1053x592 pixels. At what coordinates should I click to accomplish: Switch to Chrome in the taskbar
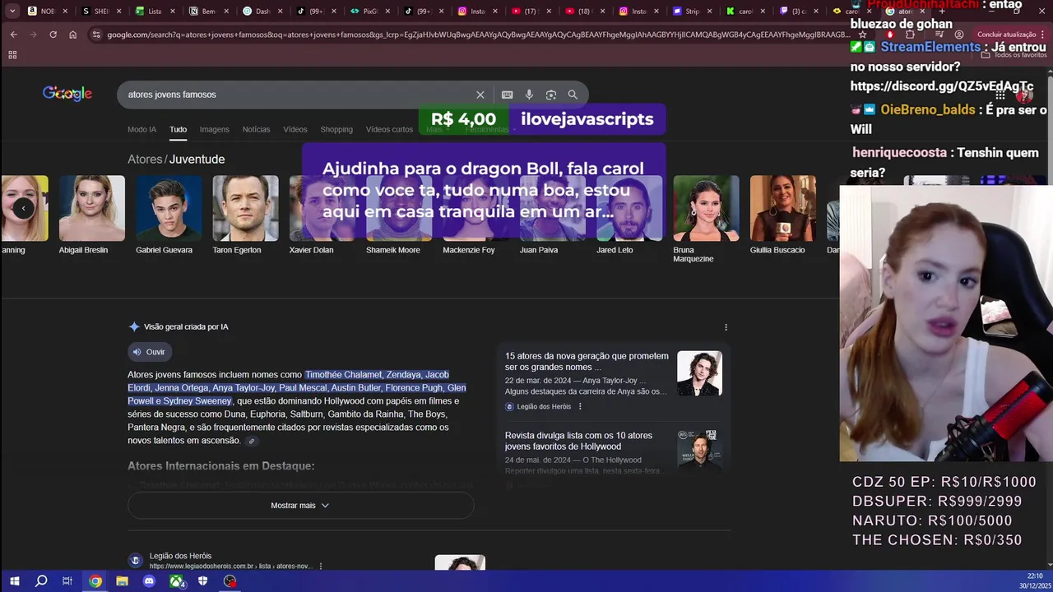coord(95,581)
